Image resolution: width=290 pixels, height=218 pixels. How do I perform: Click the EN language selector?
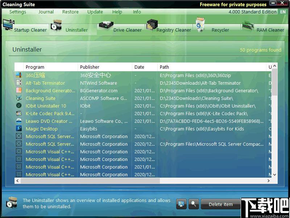click(x=283, y=12)
